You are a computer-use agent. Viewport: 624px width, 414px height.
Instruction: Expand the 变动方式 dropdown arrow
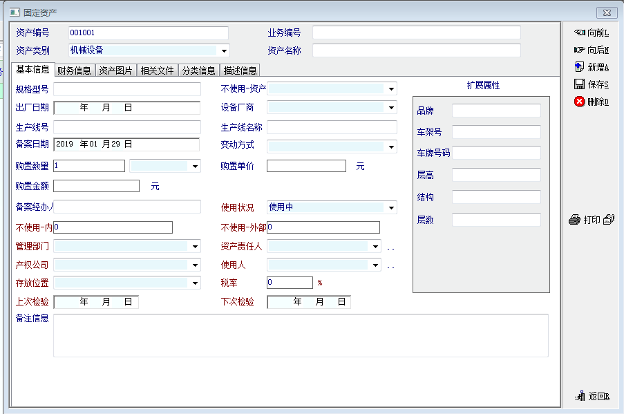392,147
